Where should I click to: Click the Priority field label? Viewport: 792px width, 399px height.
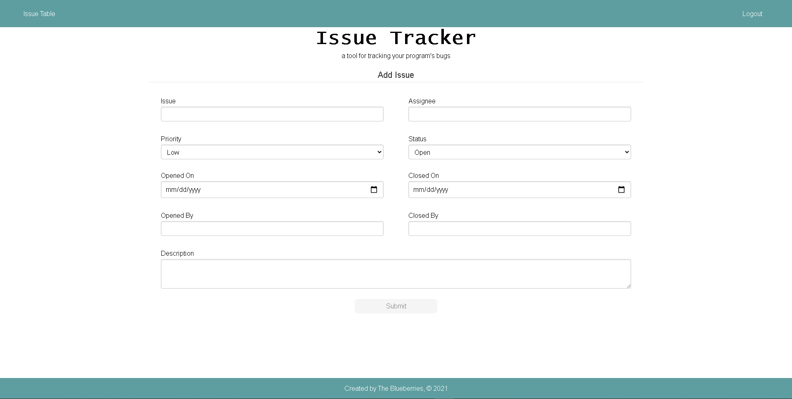pyautogui.click(x=171, y=139)
